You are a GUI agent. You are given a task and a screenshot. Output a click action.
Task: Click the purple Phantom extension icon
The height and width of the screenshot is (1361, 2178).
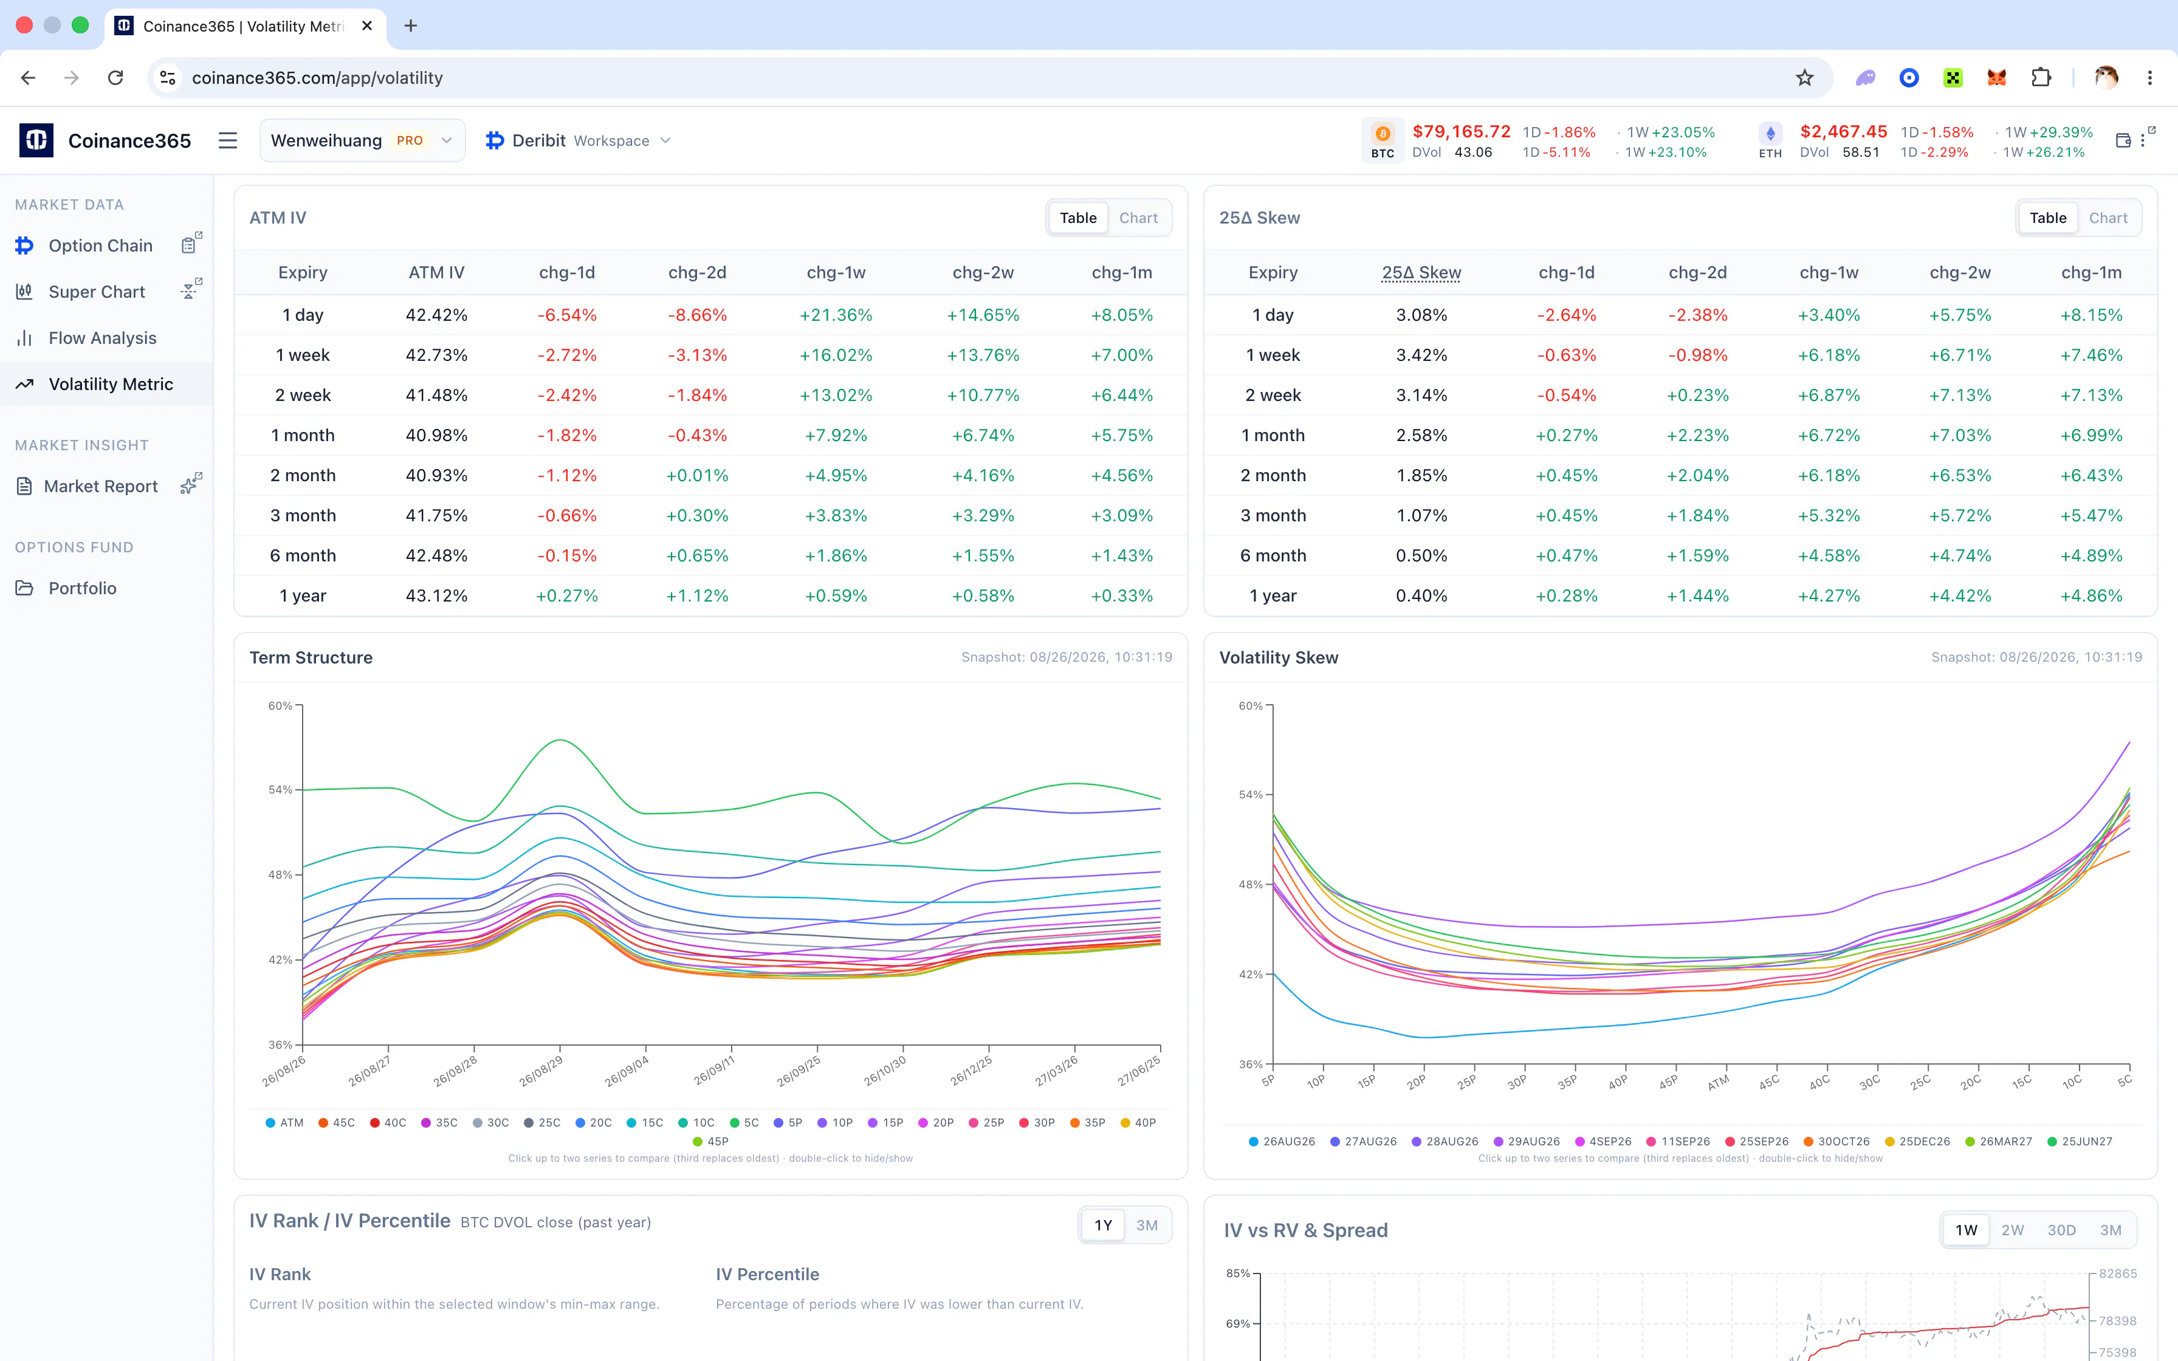pyautogui.click(x=1866, y=77)
